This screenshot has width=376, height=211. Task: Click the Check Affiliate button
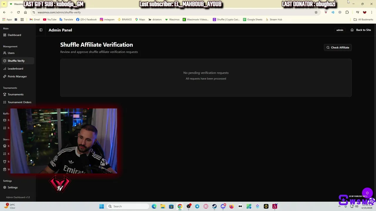338,47
